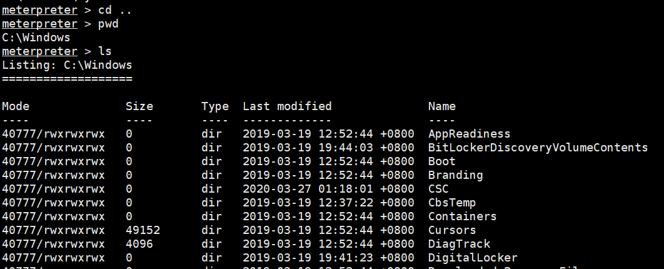
Task: Click the mode string in the AppReadiness row
Action: 53,134
